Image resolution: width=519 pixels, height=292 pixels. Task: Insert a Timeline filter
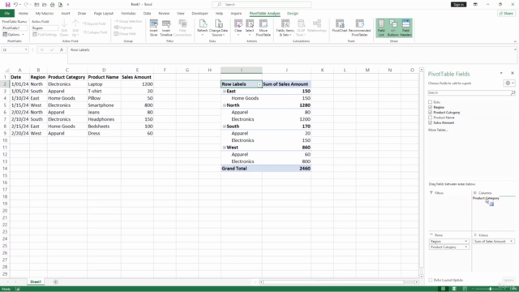(x=166, y=28)
